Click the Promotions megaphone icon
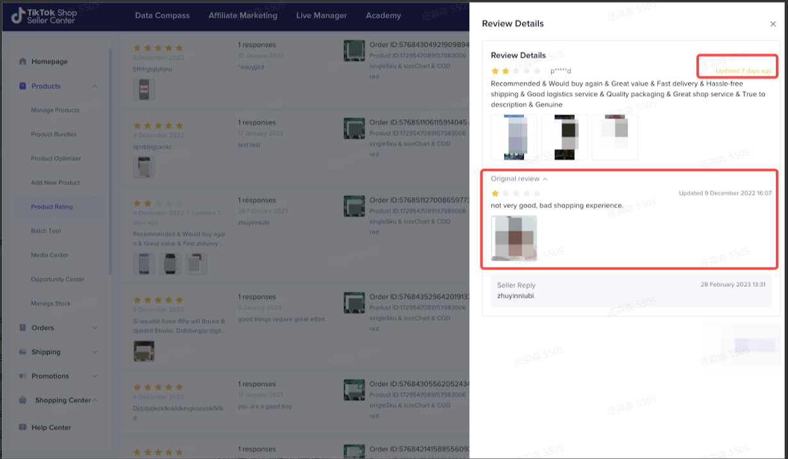 23,376
